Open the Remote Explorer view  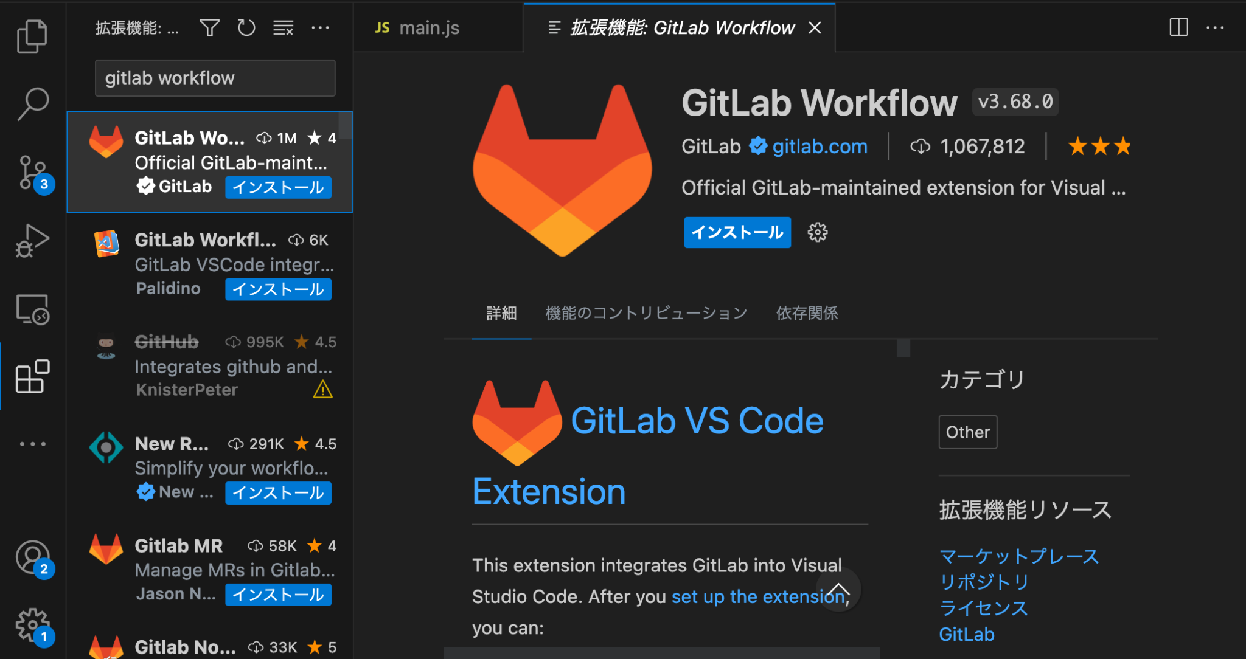pos(32,309)
